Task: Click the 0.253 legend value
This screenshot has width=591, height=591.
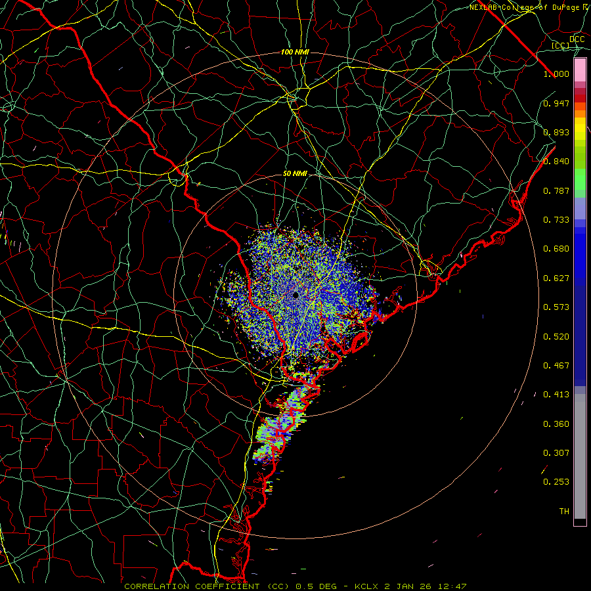Action: tap(556, 482)
